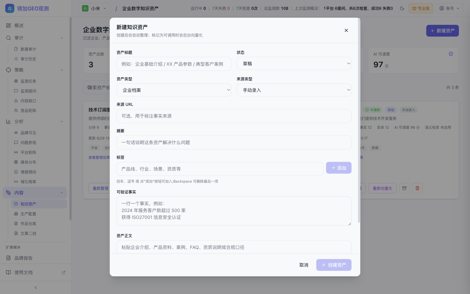The image size is (470, 294).
Task: Open 文章二创 sidebar item
Action: [x=39, y=233]
